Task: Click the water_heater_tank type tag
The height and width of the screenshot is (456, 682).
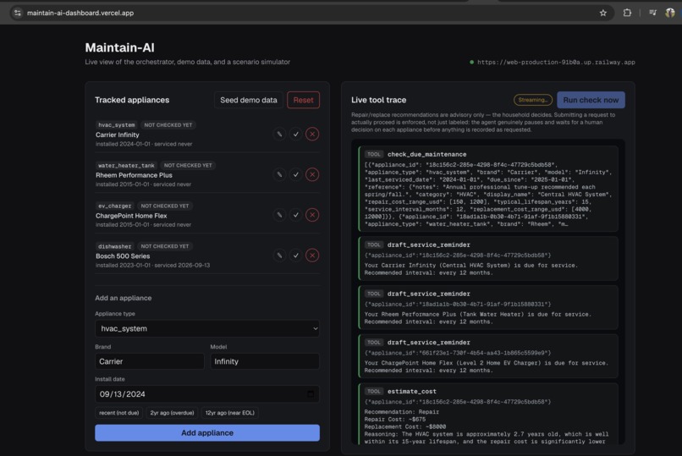Action: click(126, 165)
